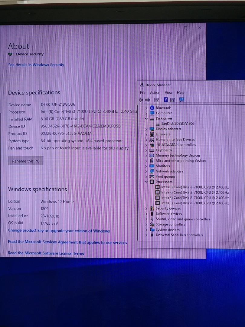This screenshot has width=245, height=327.
Task: Click the Installed on date 23/11/2018
Action: tap(50, 216)
